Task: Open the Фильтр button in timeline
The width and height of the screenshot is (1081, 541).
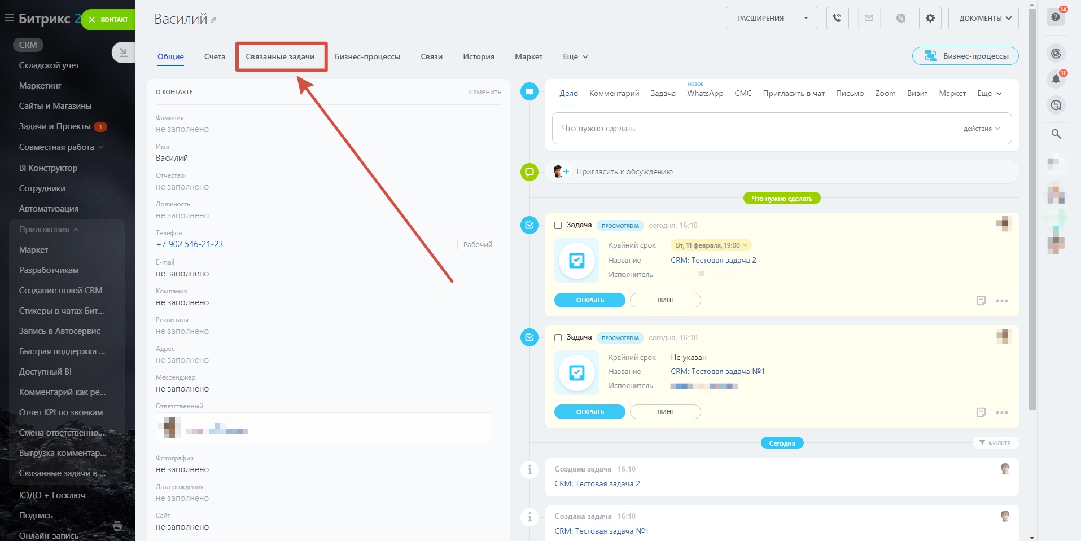Action: point(995,443)
